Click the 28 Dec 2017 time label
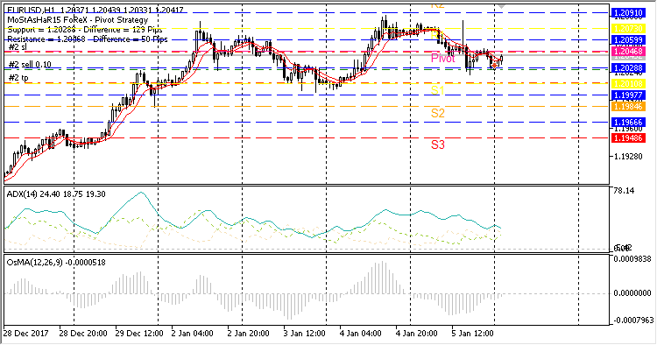This screenshot has width=657, height=345. pyautogui.click(x=26, y=334)
